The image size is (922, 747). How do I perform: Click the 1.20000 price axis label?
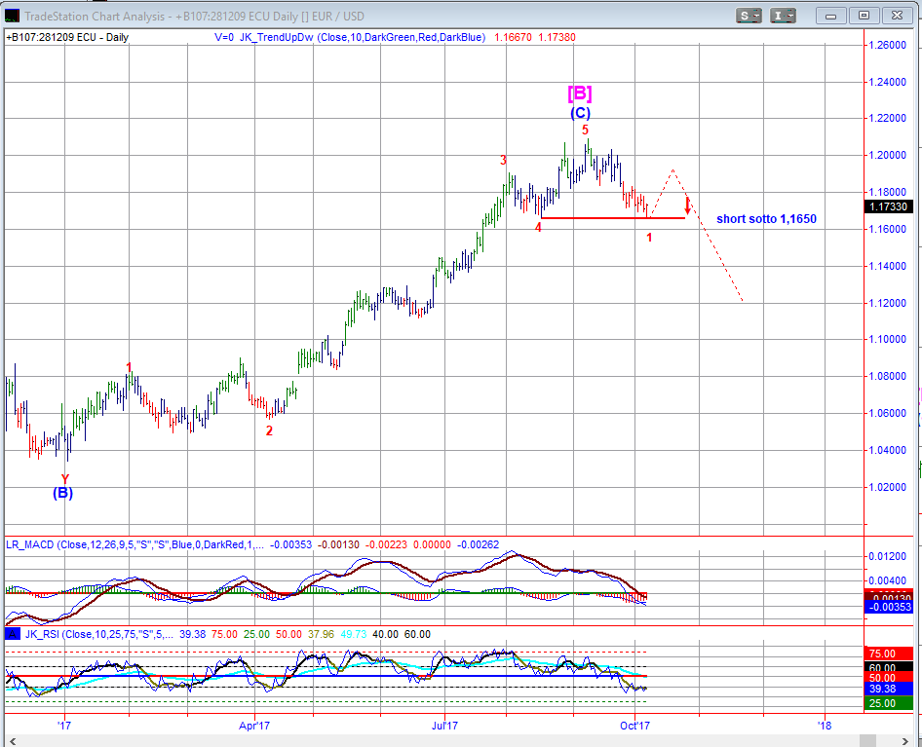888,155
